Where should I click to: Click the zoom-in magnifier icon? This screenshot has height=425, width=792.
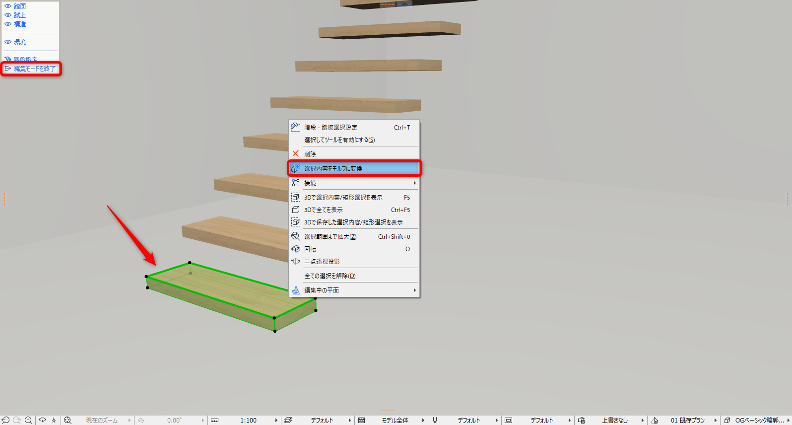pos(29,420)
